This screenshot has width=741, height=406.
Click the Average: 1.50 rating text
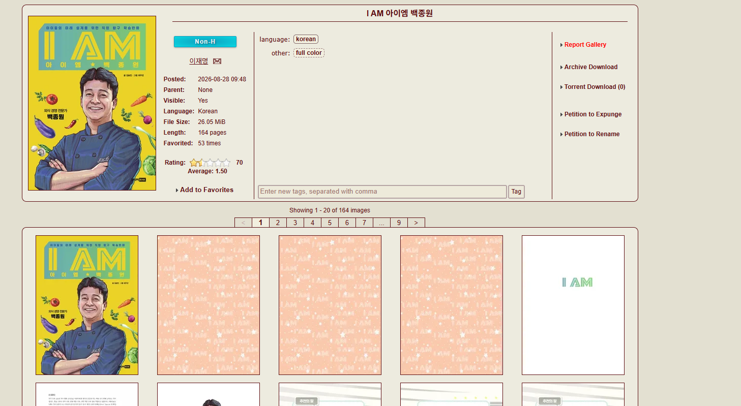click(208, 171)
